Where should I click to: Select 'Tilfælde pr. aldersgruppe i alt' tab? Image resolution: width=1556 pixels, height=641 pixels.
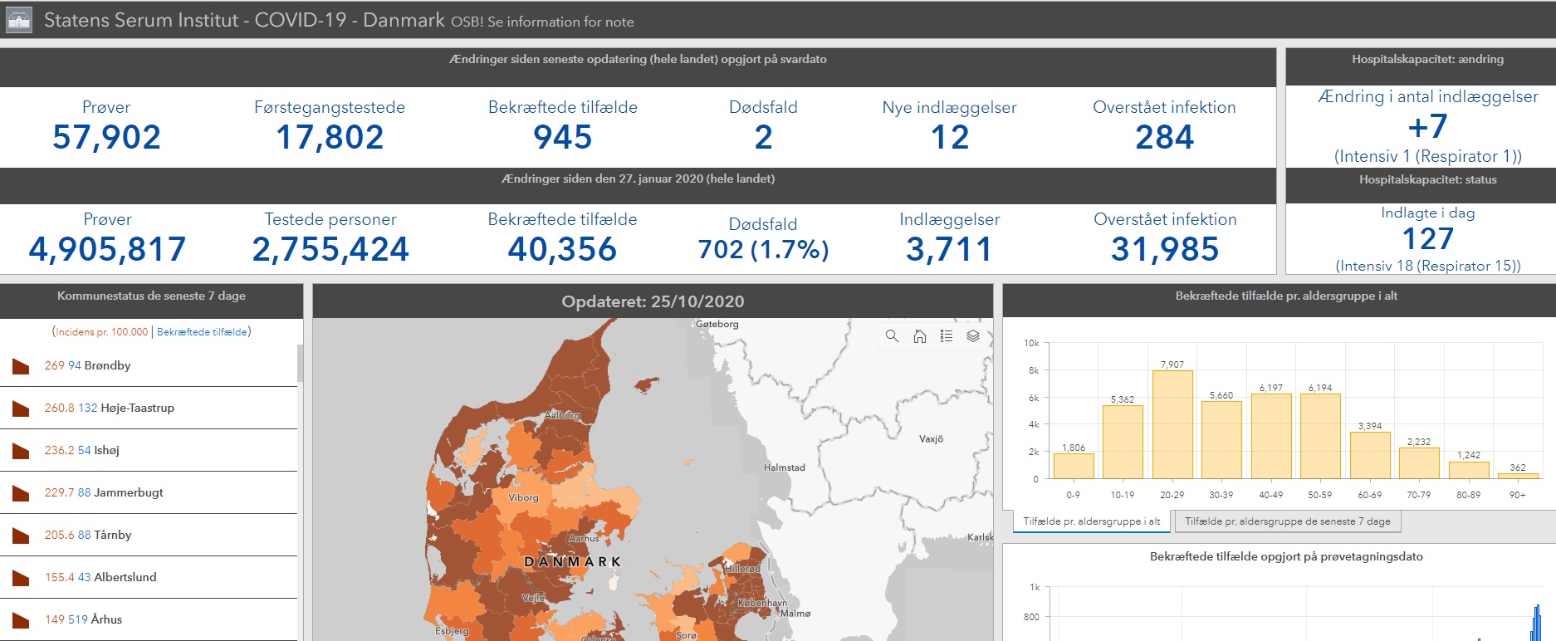click(x=1091, y=521)
